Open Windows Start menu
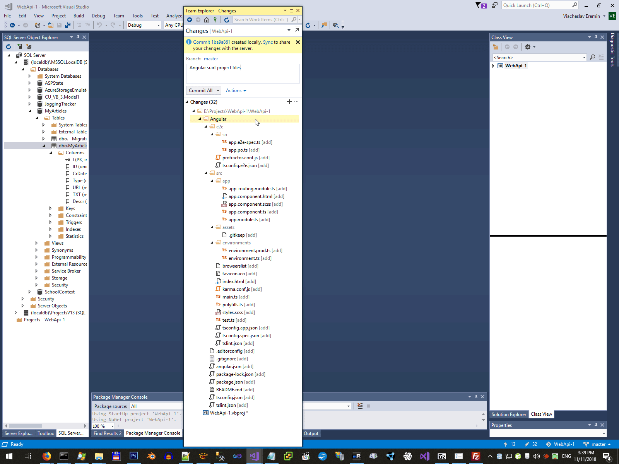 pos(9,456)
